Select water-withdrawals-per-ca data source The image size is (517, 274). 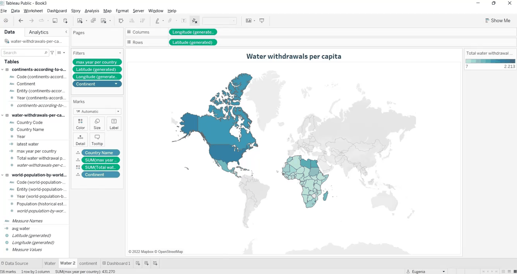(33, 41)
